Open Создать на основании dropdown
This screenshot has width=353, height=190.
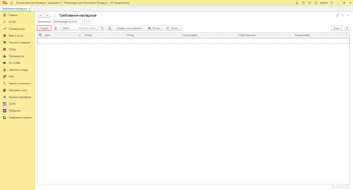click(130, 28)
